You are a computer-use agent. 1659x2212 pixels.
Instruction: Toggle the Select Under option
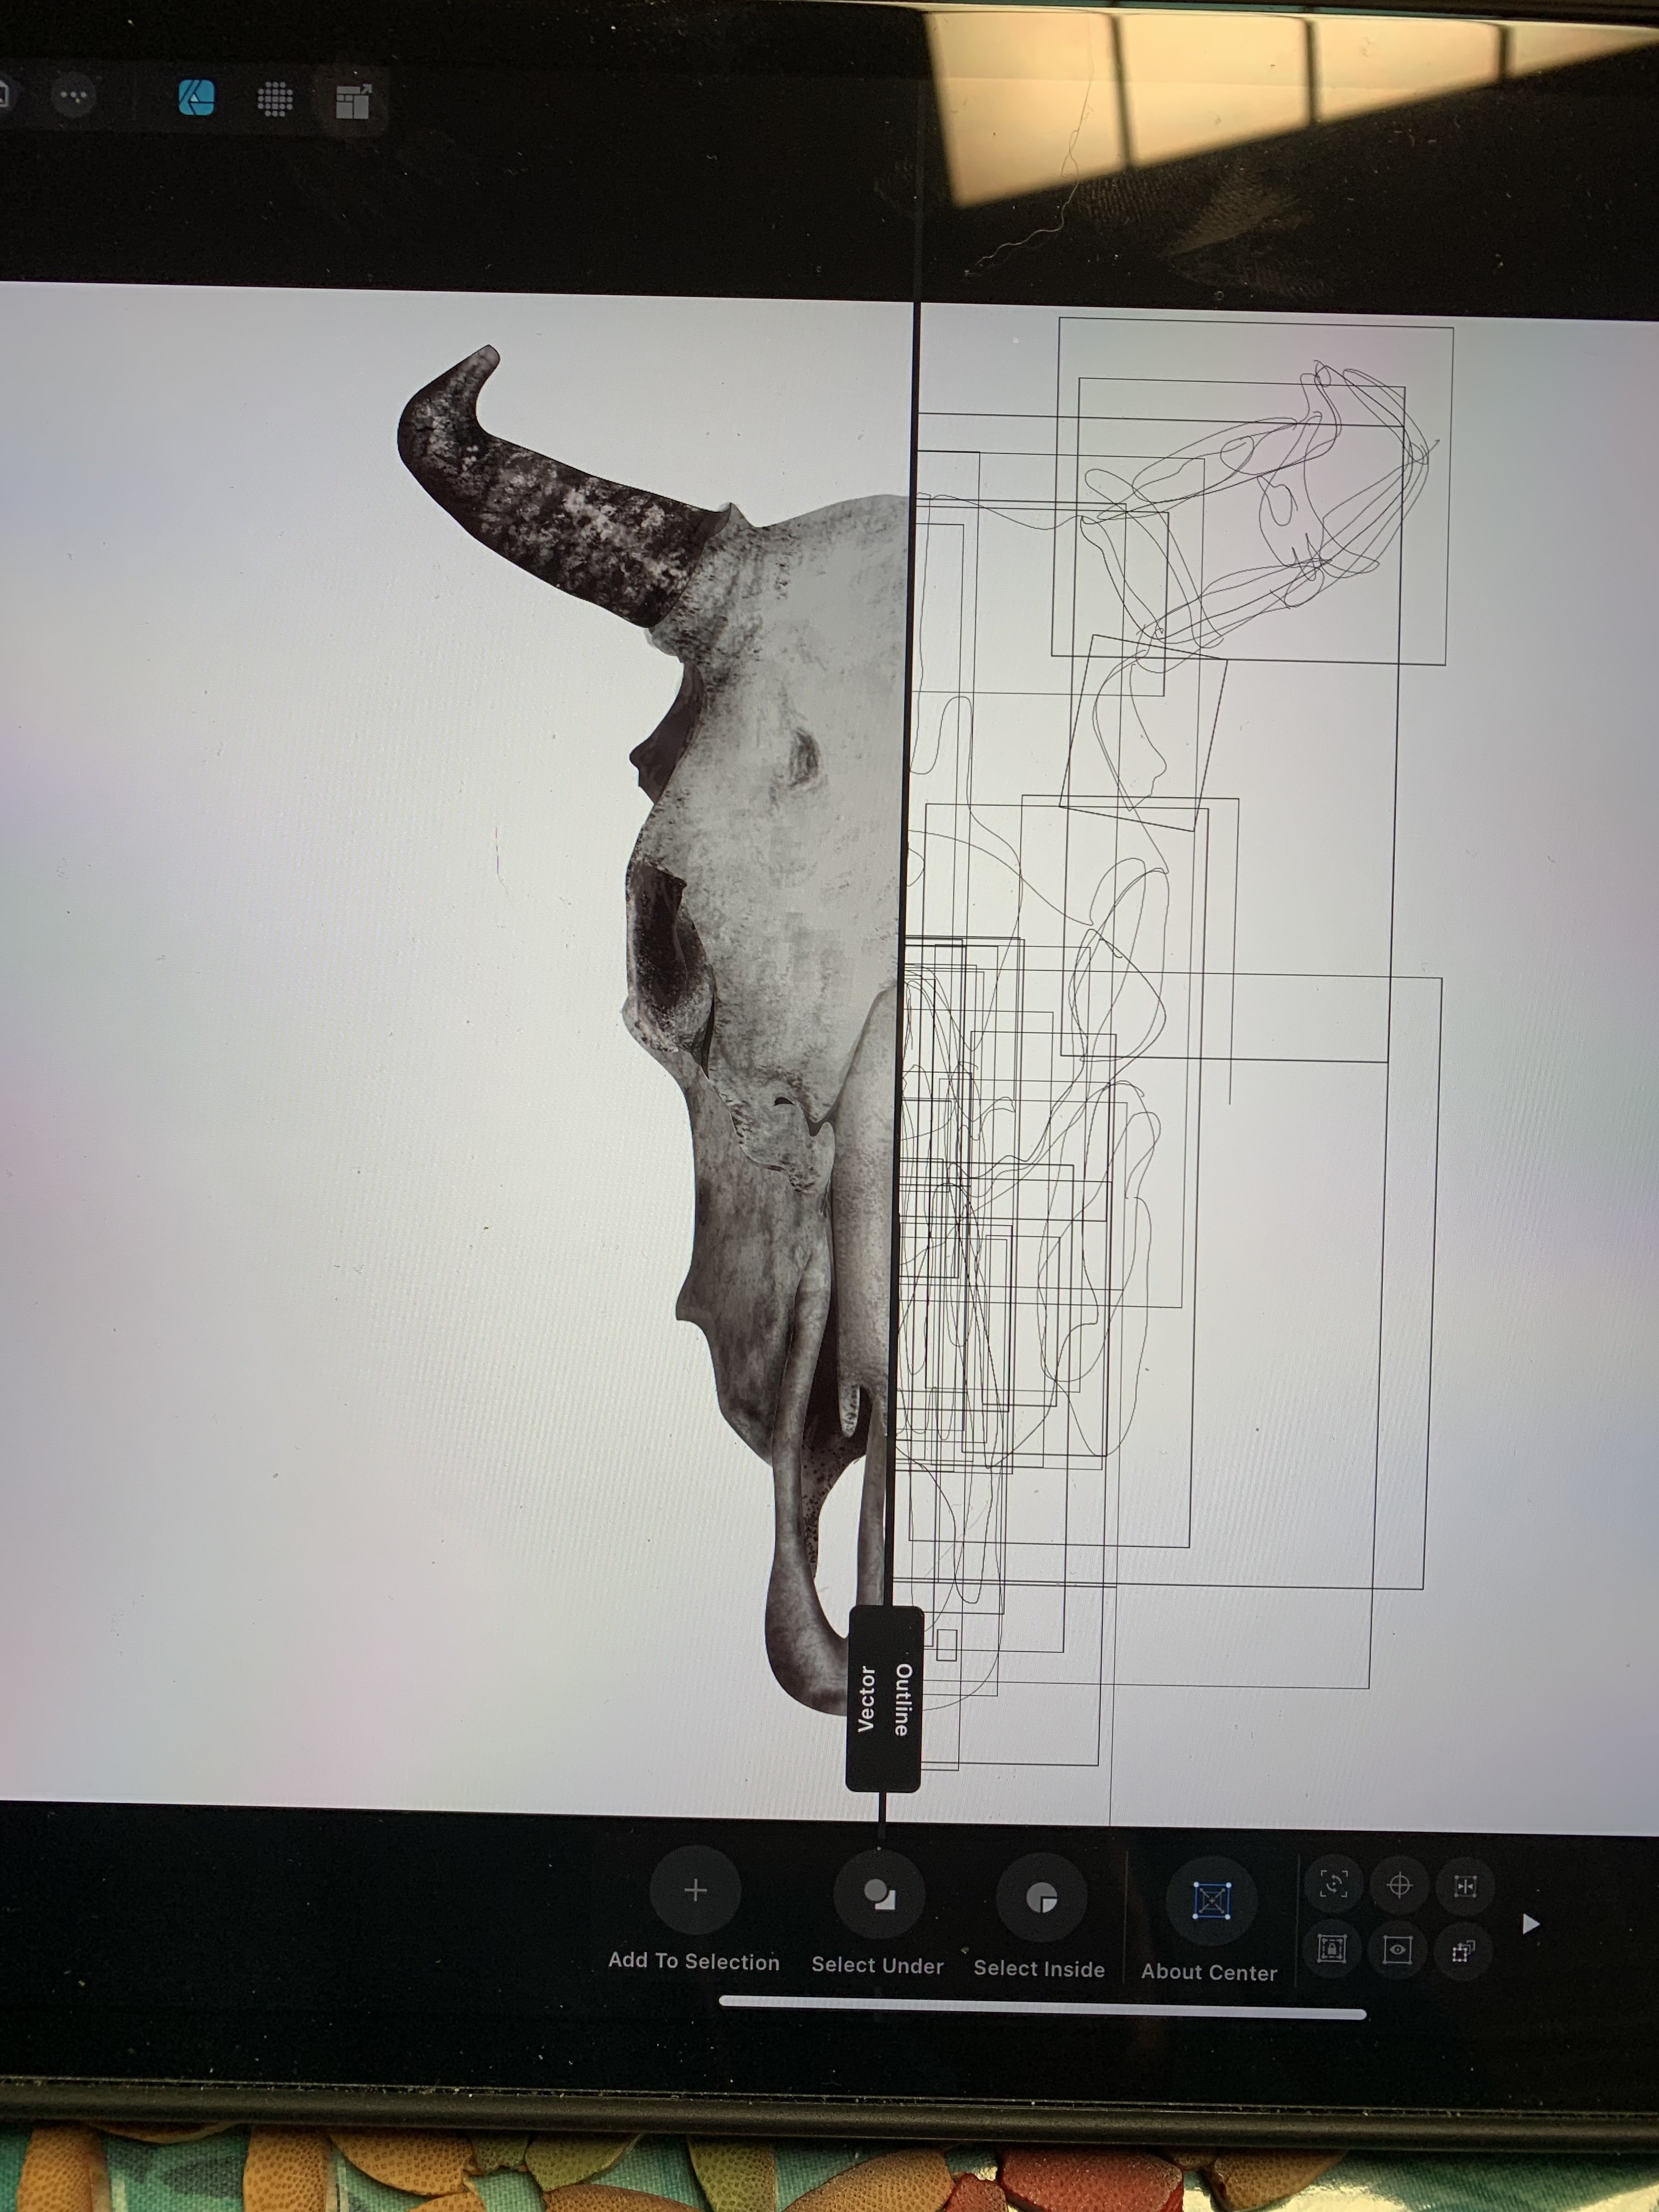878,1894
